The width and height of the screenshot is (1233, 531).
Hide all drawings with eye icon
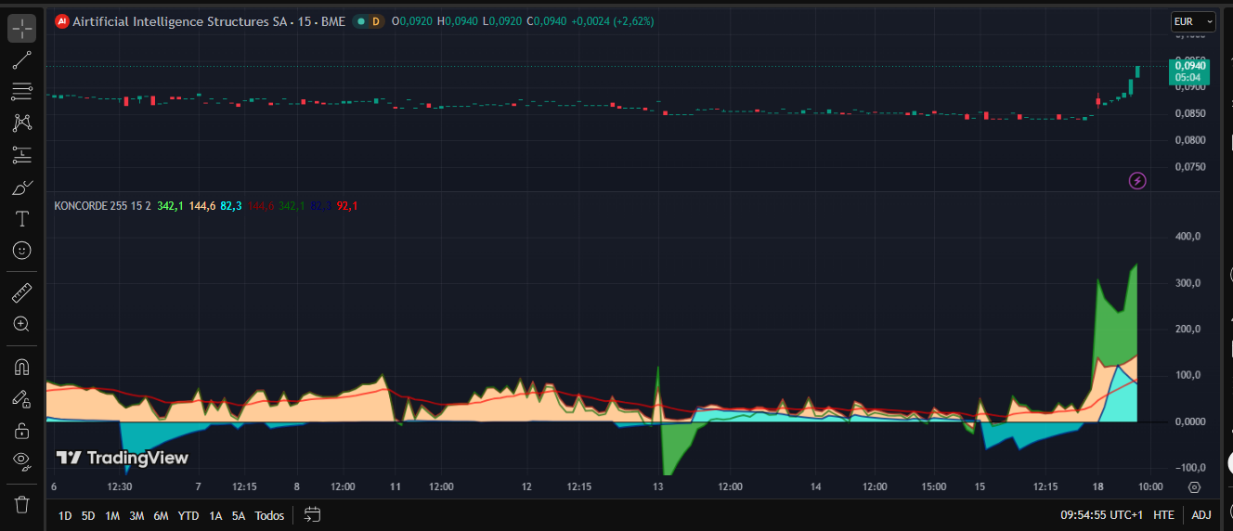coord(22,460)
